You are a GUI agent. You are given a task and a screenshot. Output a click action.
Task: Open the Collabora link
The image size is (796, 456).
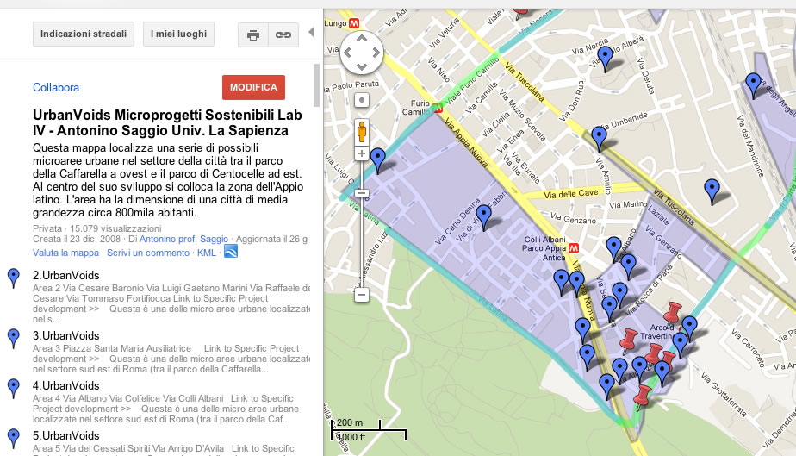click(x=56, y=87)
